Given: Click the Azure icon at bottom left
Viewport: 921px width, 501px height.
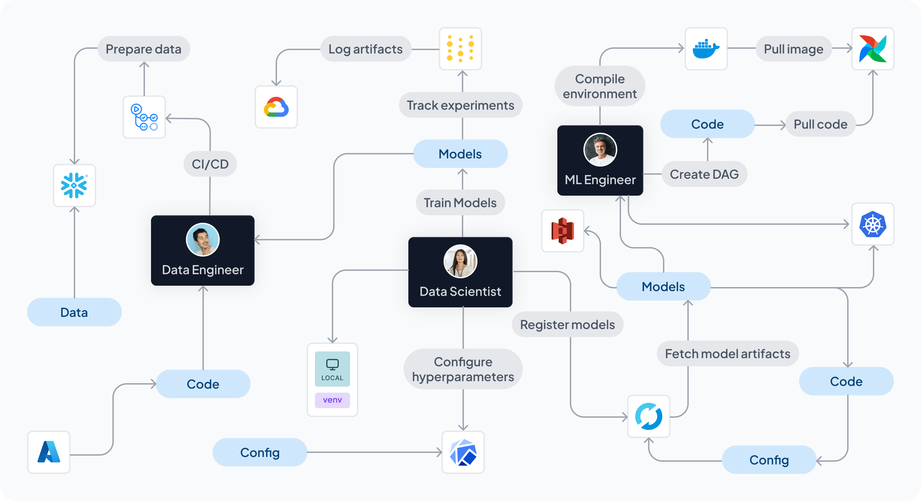Looking at the screenshot, I should click(49, 452).
